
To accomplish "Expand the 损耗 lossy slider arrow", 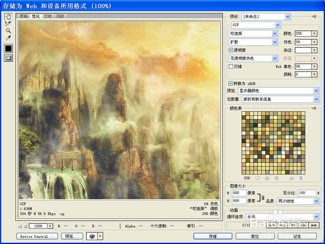I will click(x=314, y=74).
